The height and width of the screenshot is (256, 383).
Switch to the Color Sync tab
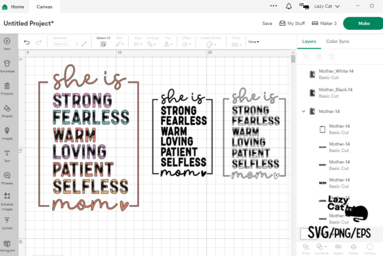click(337, 42)
